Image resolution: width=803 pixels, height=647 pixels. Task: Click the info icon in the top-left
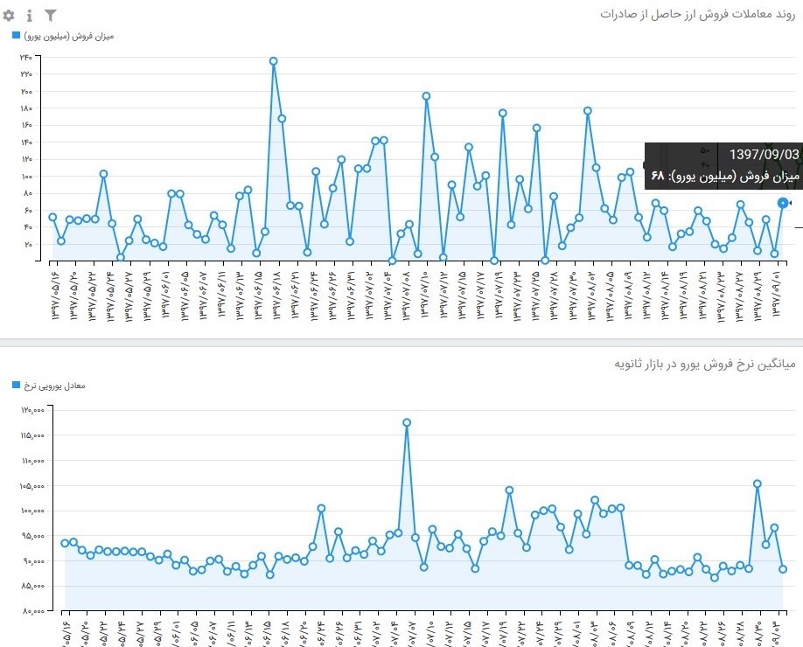point(30,16)
